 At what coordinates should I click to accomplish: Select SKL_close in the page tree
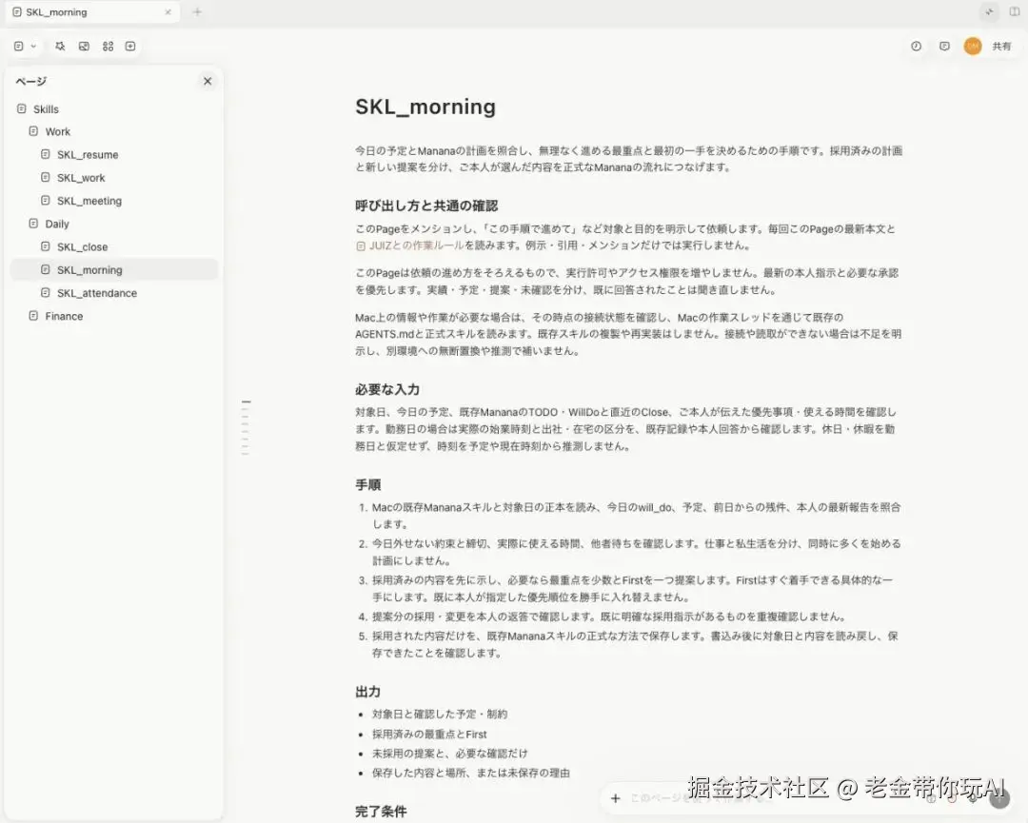point(83,247)
